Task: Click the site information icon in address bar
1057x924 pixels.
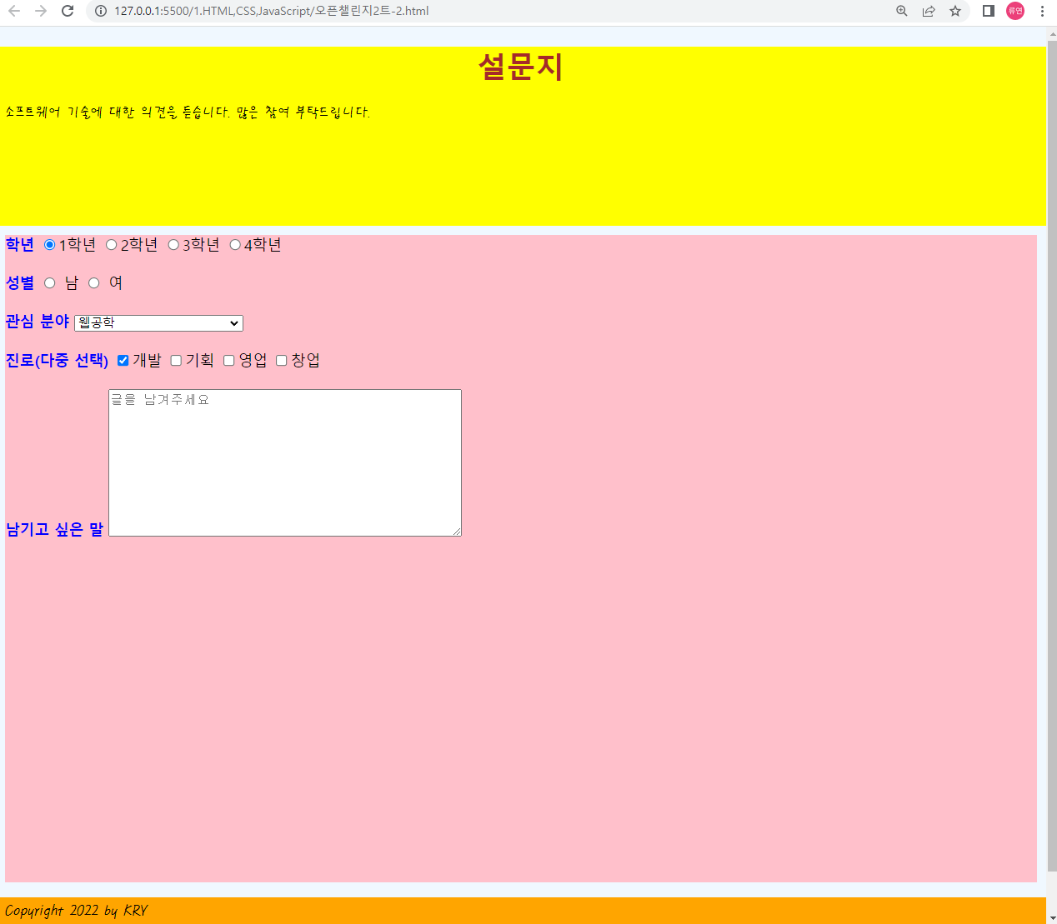Action: pos(101,11)
